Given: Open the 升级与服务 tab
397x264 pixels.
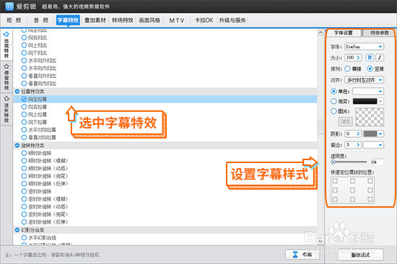Looking at the screenshot, I should click(232, 20).
